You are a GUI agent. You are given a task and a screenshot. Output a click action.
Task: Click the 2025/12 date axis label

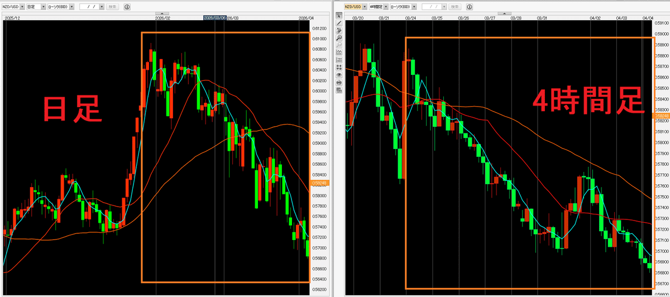[12, 18]
